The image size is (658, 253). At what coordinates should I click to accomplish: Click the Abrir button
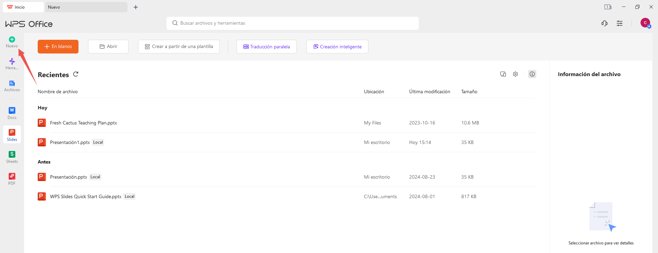108,47
